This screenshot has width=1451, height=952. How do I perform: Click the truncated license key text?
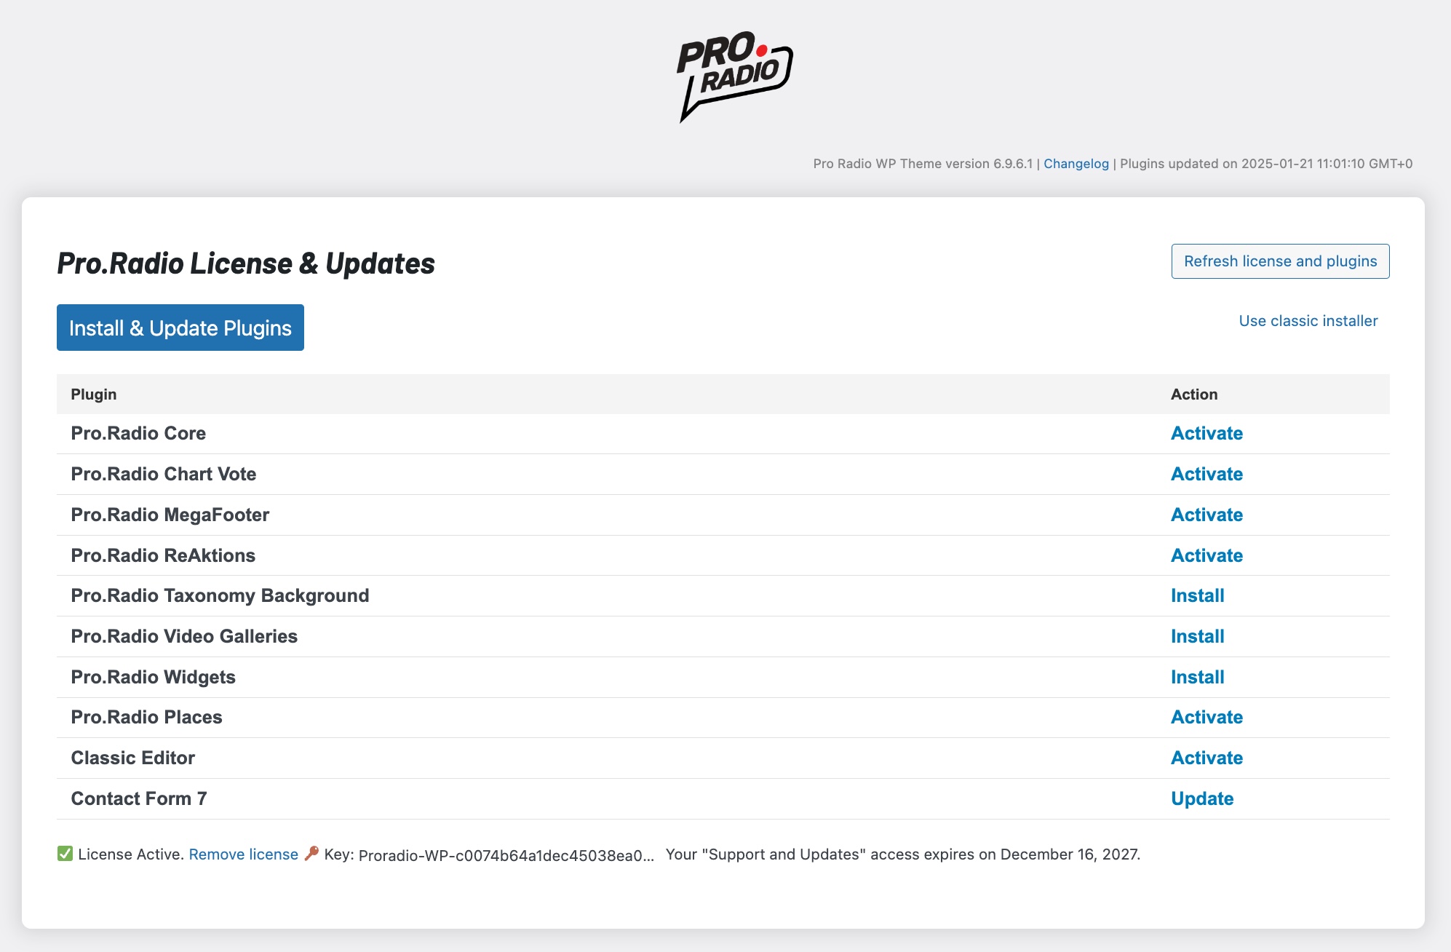point(506,856)
